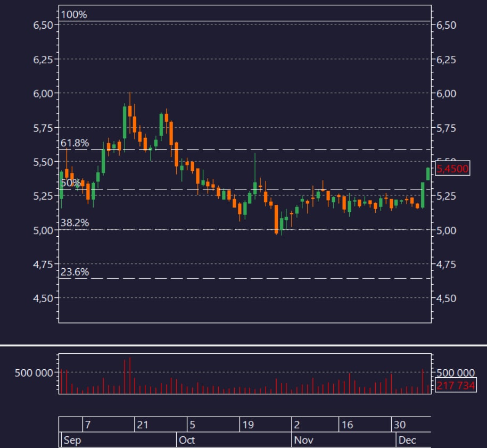Click the 500 000 label on right volume axis
487x448 pixels.
(x=456, y=372)
